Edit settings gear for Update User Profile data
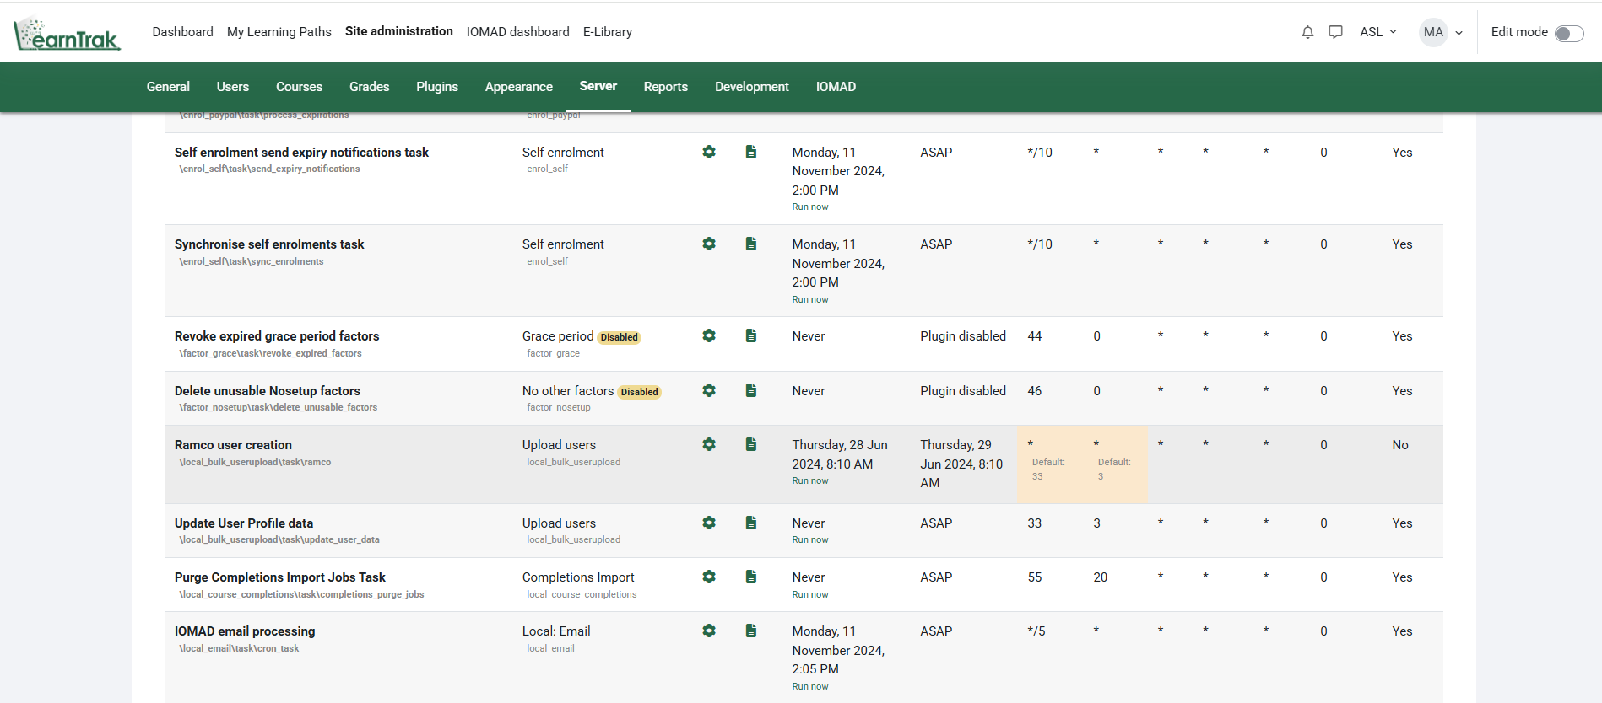This screenshot has width=1602, height=703. tap(709, 523)
